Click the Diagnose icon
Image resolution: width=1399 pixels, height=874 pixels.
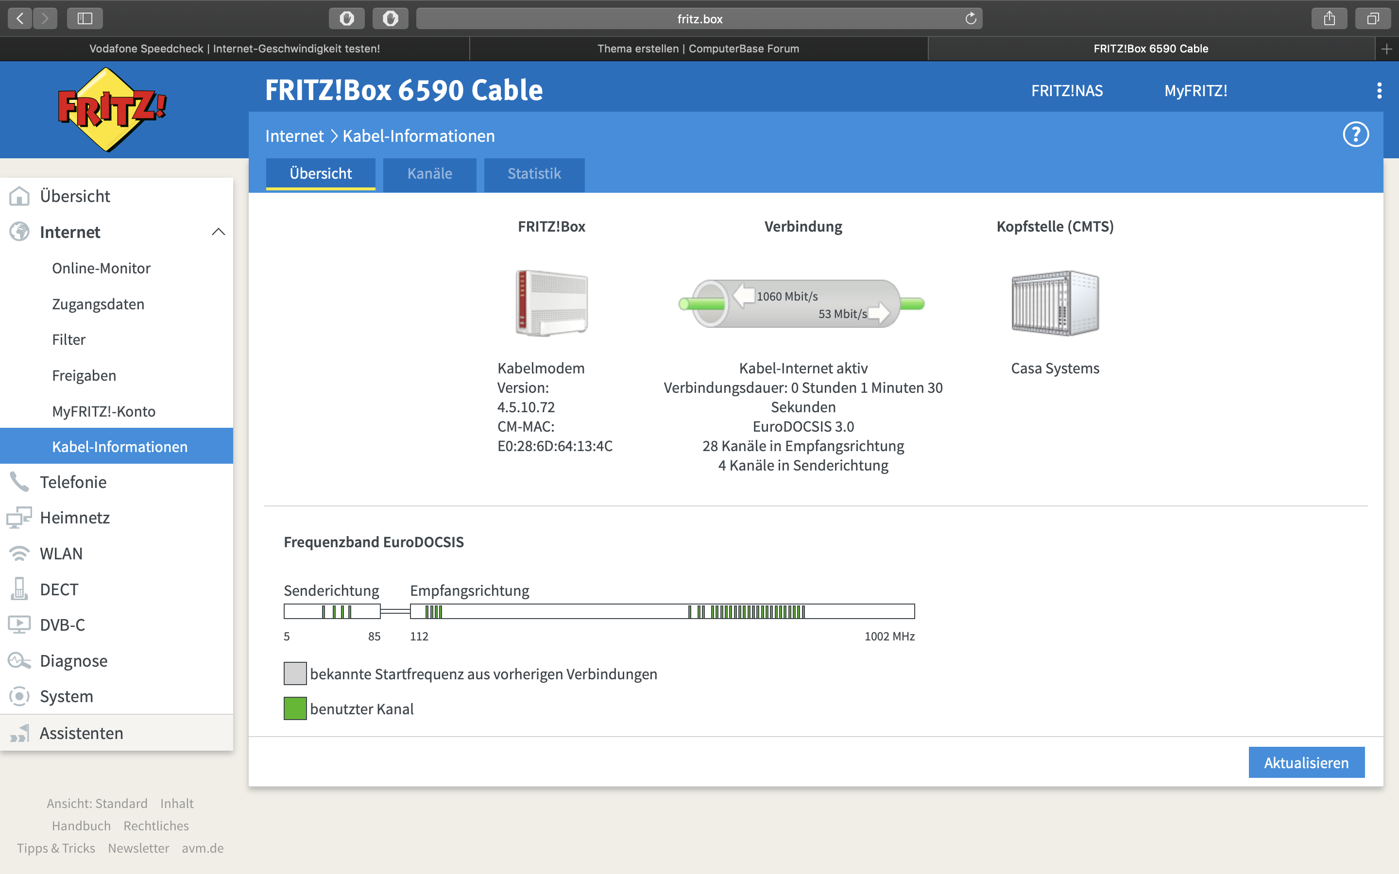click(19, 661)
